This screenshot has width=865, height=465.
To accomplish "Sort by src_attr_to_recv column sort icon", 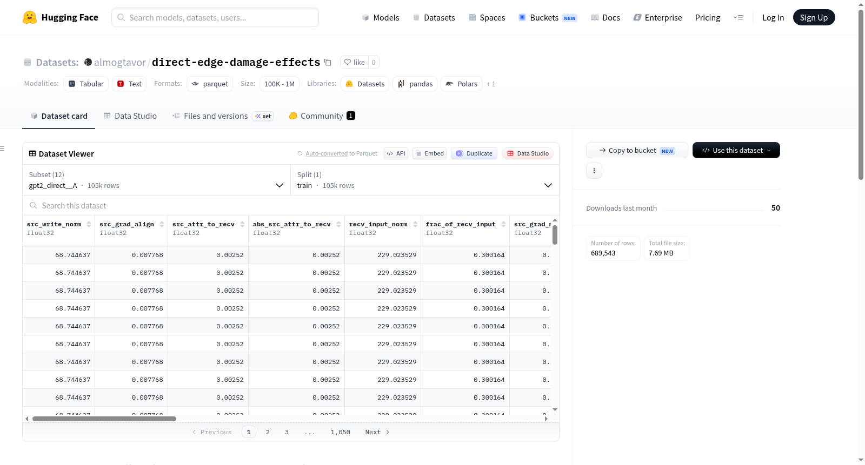I will click(x=242, y=224).
